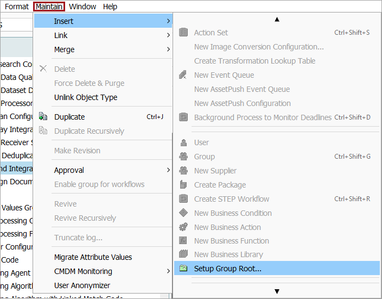Choose Migrate Attribute Values
This screenshot has width=382, height=299.
[93, 257]
